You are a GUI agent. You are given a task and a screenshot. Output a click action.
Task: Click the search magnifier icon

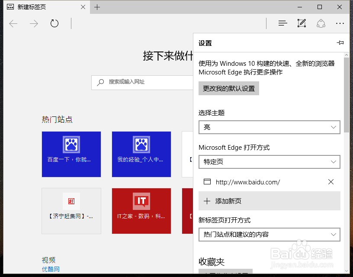click(100, 82)
